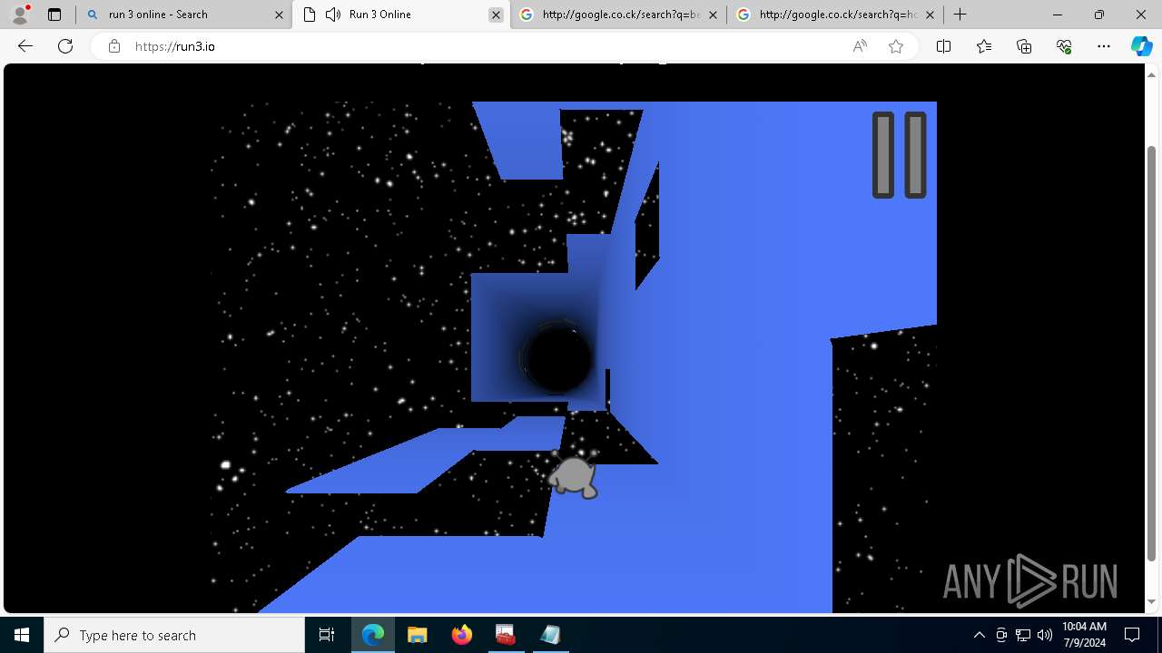Refresh the run3.io page
Image resolution: width=1162 pixels, height=653 pixels.
pyautogui.click(x=65, y=46)
